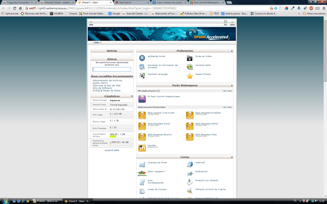The width and height of the screenshot is (327, 204).
Task: Open Otros marcadores bookmarks folder
Action: pyautogui.click(x=314, y=14)
